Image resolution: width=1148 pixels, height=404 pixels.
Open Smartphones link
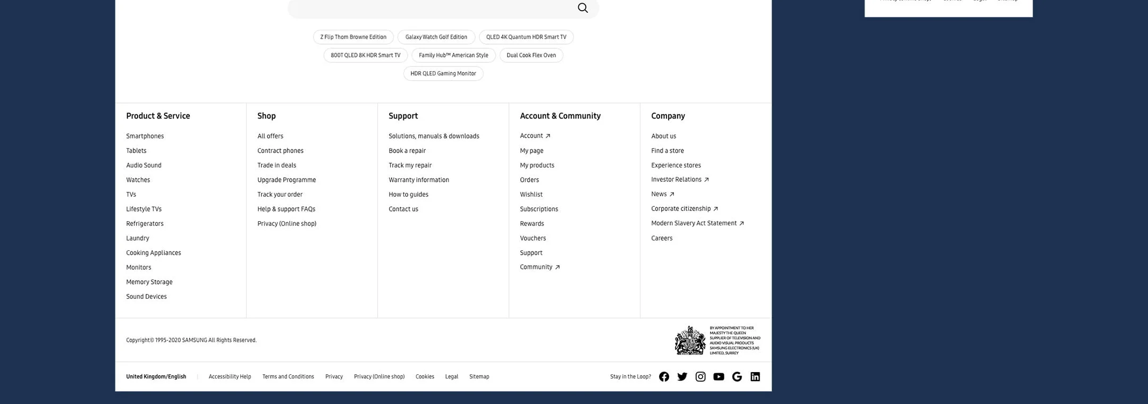click(145, 137)
